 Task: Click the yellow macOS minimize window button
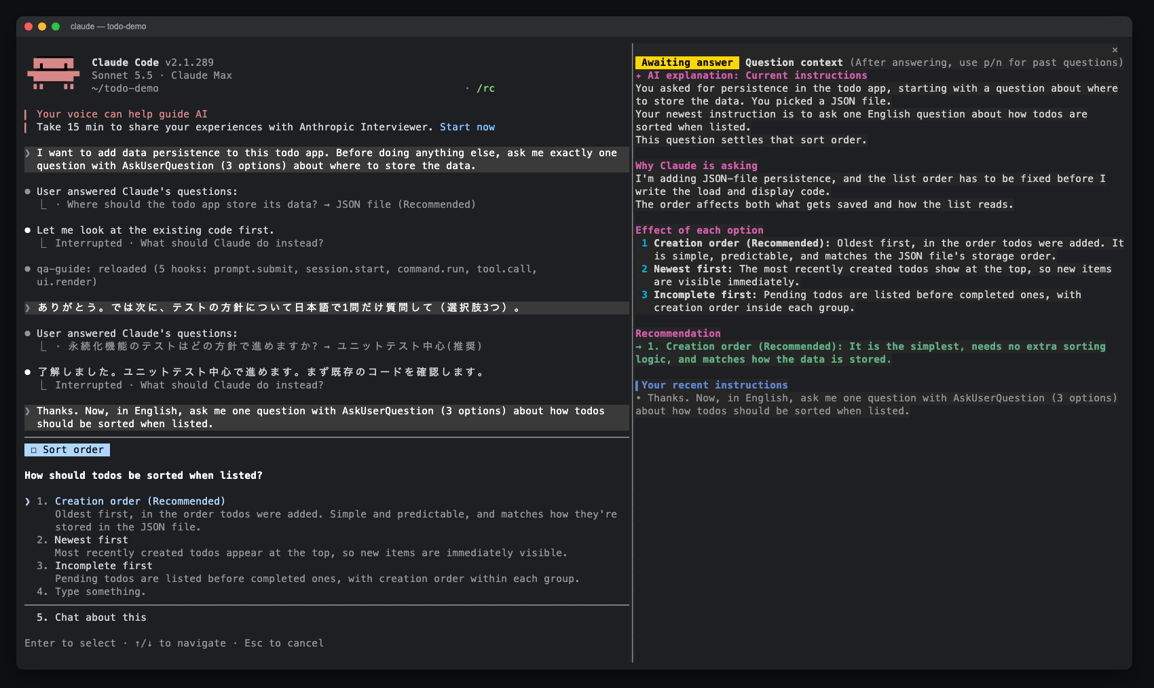point(42,26)
